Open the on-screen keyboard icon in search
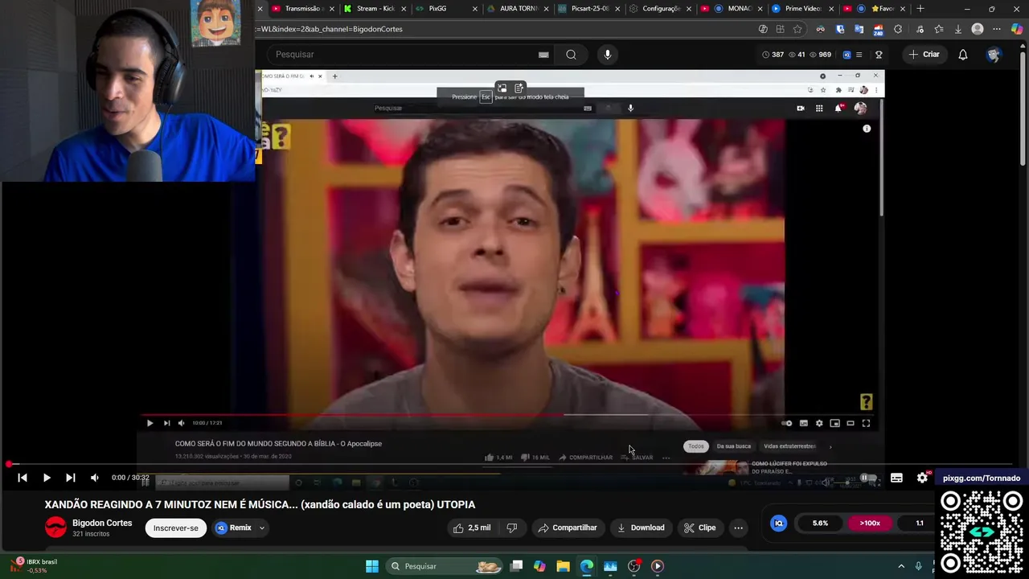The image size is (1029, 579). [543, 55]
